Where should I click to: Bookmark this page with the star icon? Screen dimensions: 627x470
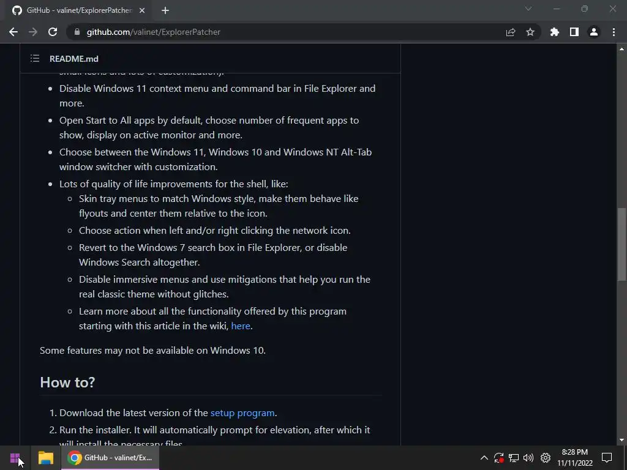coord(530,32)
